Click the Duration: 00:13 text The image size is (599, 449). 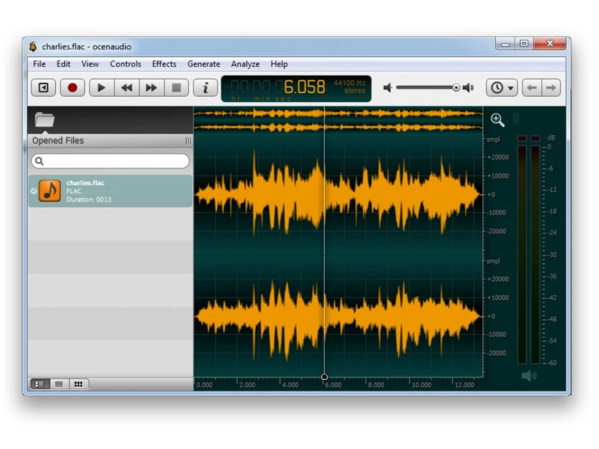89,200
